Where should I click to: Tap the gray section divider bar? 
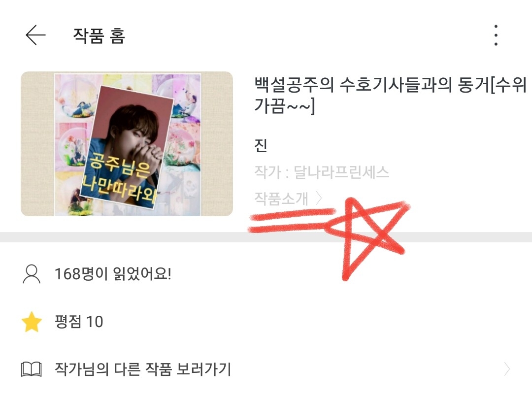pos(266,237)
